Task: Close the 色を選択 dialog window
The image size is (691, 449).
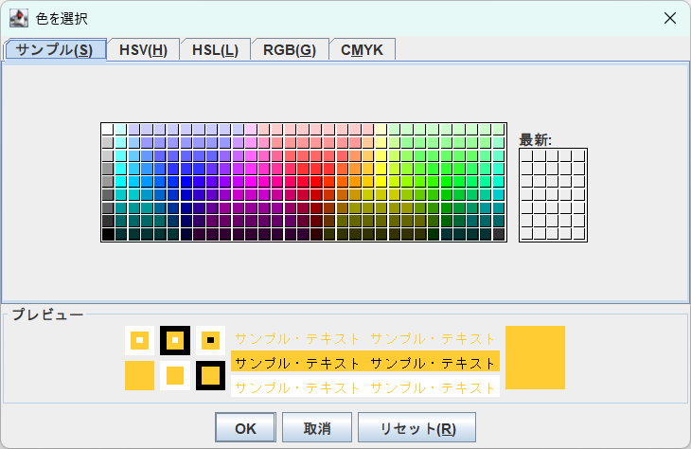Action: (670, 18)
